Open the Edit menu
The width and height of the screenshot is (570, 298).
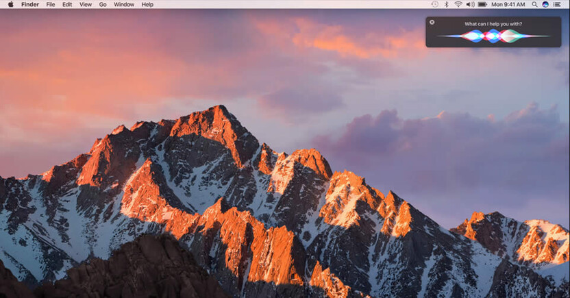point(67,4)
